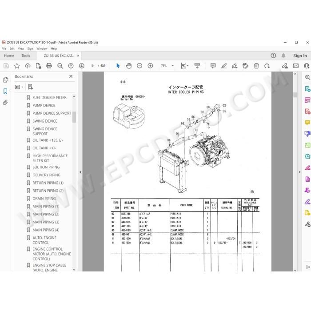Click the bookmarks list scrollbar thumb
311x311 pixels.
[74, 117]
